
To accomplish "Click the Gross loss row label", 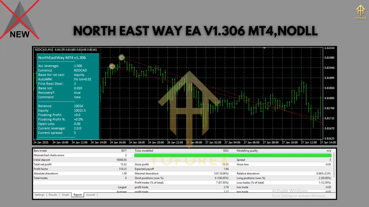I will point(242,164).
